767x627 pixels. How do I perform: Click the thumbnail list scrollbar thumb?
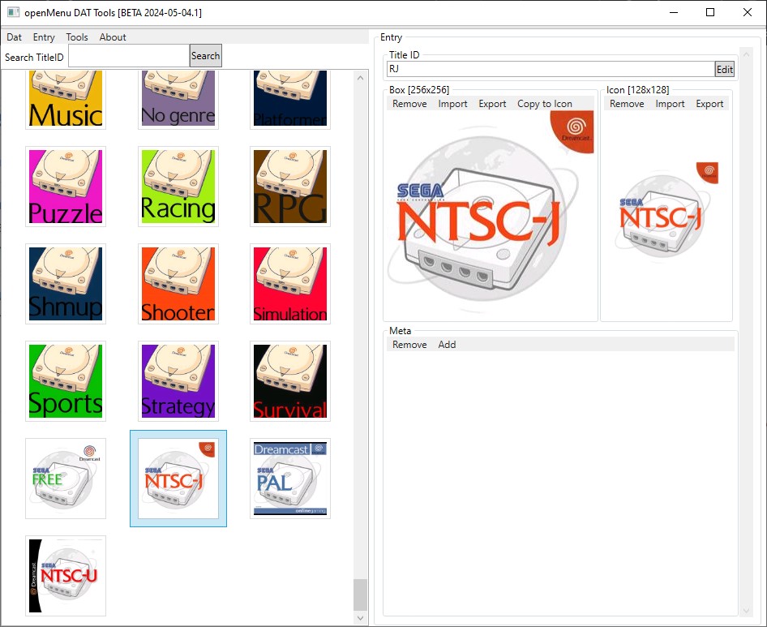tap(360, 595)
